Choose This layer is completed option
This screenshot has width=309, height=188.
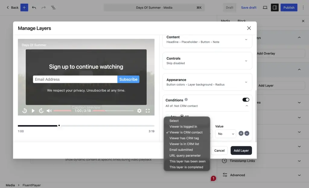click(187, 167)
